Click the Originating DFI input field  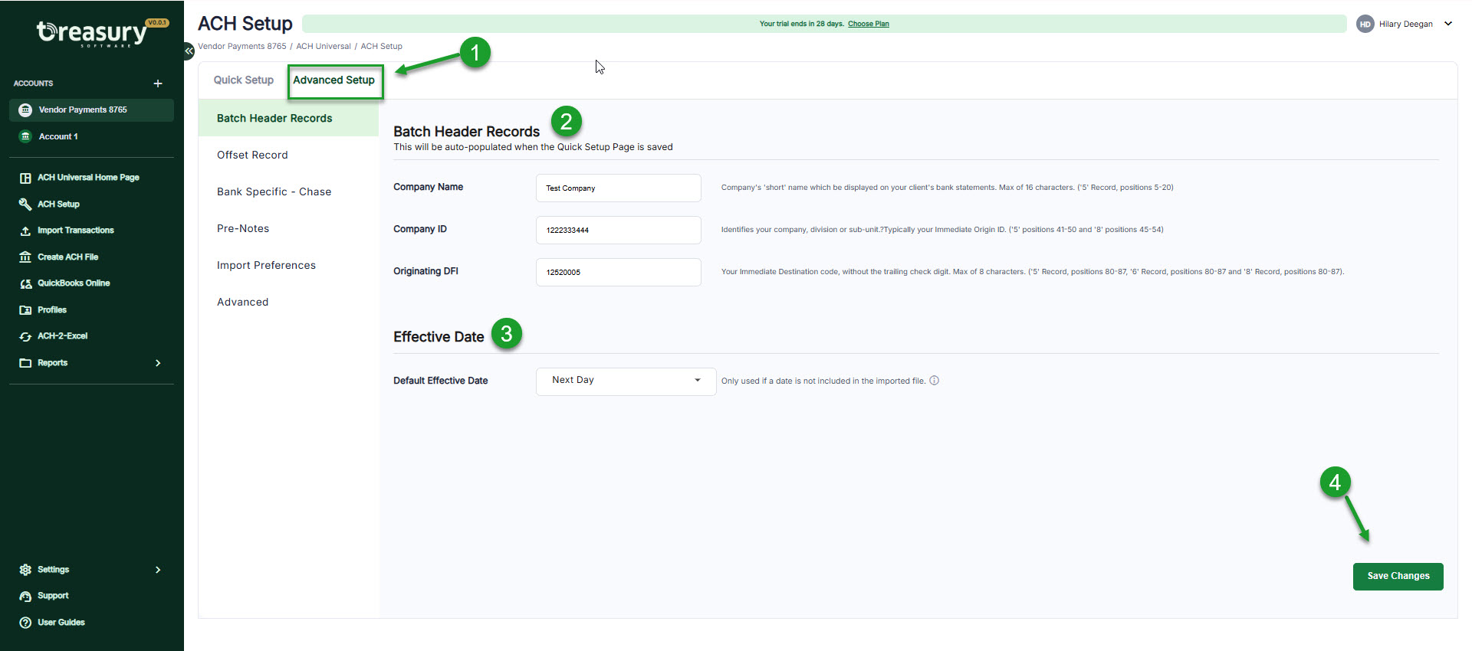click(618, 273)
